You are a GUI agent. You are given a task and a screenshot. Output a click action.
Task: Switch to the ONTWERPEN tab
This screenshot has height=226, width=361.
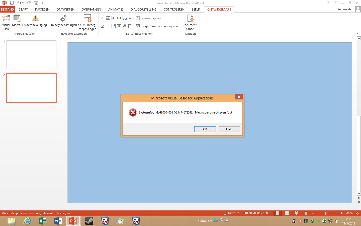[65, 10]
